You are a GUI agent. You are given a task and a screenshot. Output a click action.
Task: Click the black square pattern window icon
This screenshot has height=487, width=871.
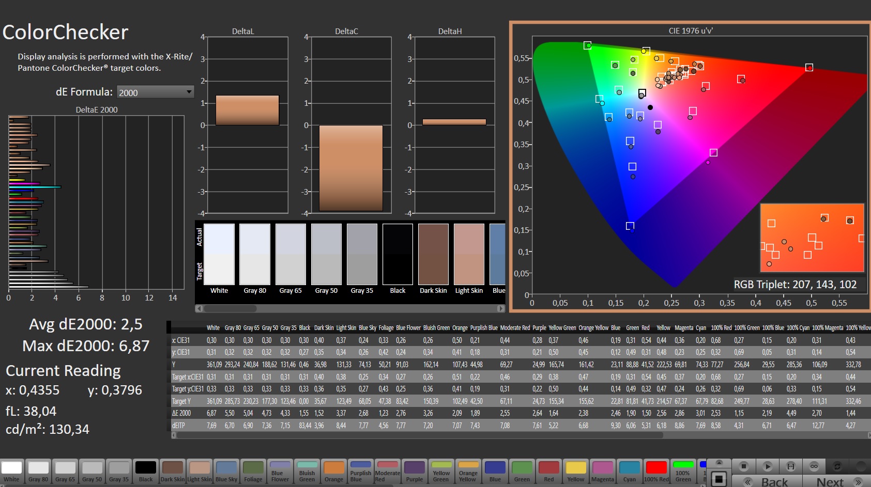[x=719, y=479]
